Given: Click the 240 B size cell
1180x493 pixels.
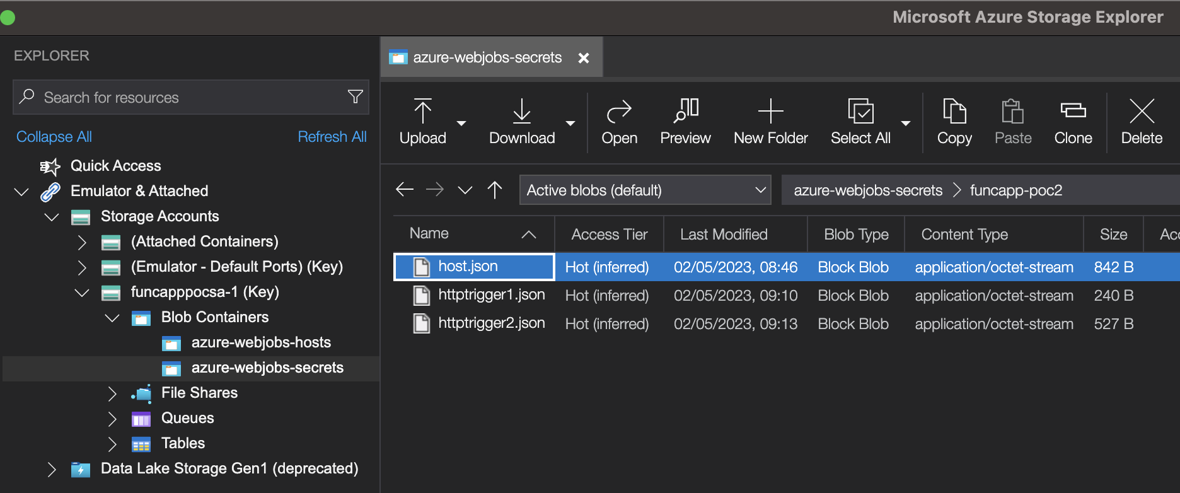Looking at the screenshot, I should pyautogui.click(x=1114, y=296).
